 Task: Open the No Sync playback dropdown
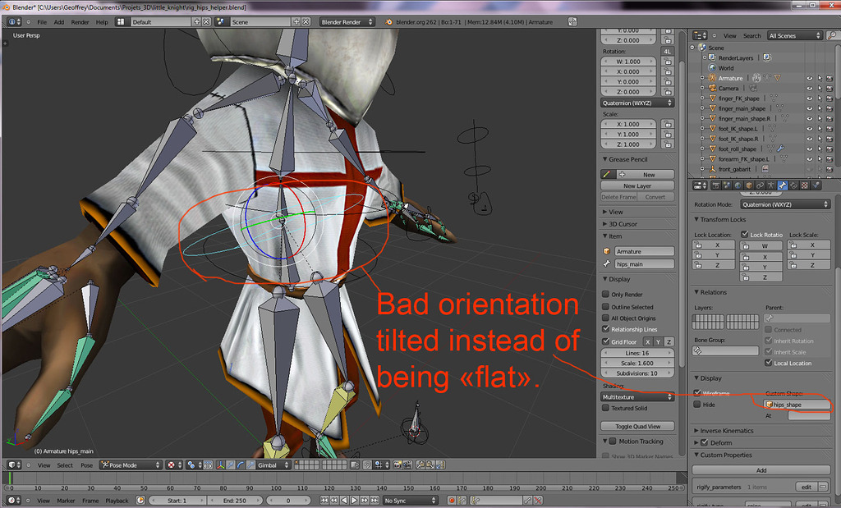pos(410,501)
